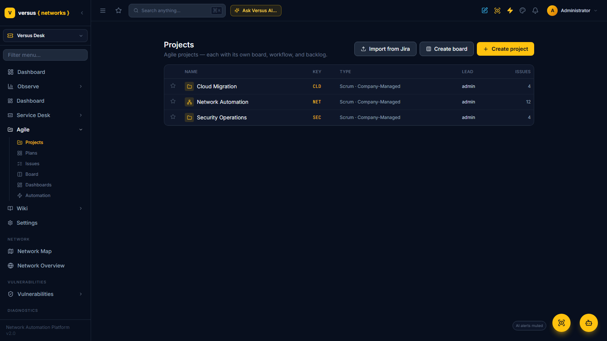Open the theme palette icon
Viewport: 607px width, 341px height.
click(523, 11)
